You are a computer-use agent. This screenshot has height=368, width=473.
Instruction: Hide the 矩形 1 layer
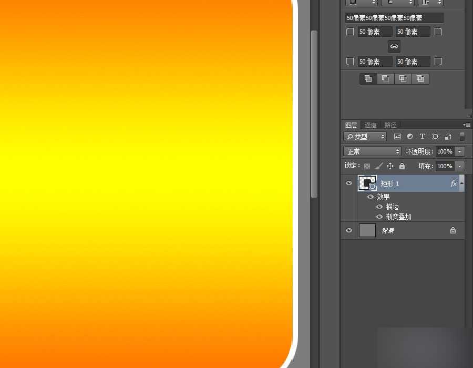(349, 183)
